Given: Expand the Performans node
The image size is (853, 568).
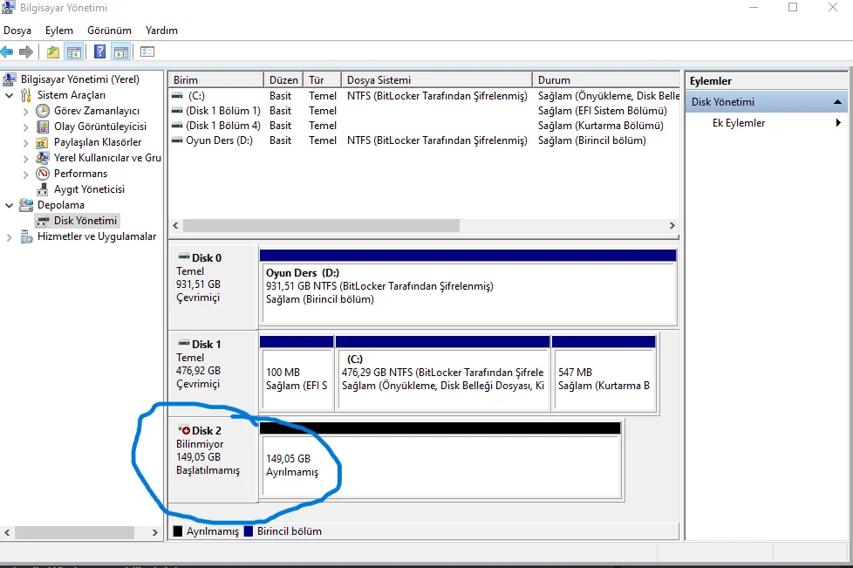Looking at the screenshot, I should click(x=25, y=175).
